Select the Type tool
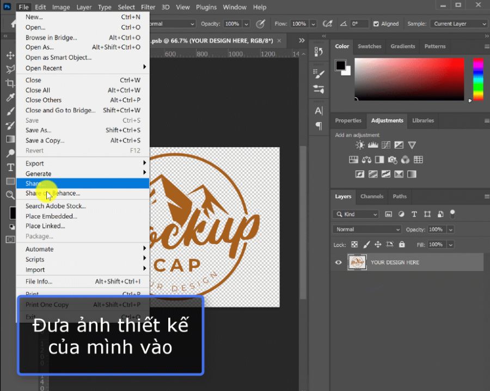The height and width of the screenshot is (391, 490). point(10,167)
